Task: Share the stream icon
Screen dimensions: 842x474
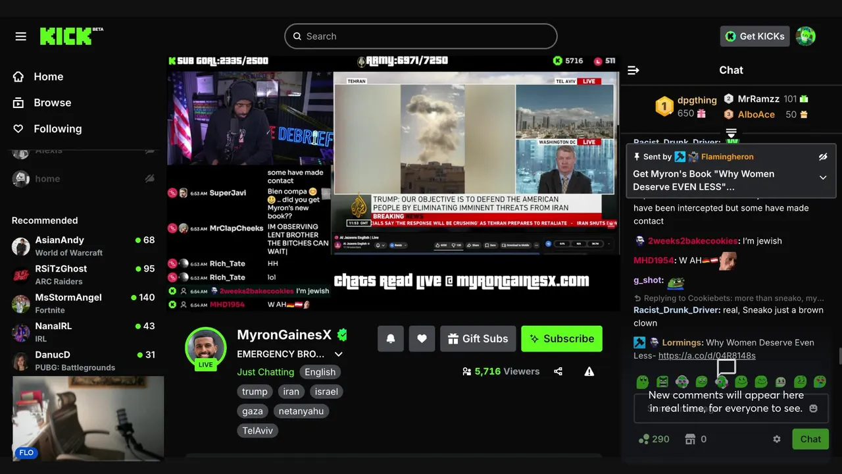Action: point(558,371)
